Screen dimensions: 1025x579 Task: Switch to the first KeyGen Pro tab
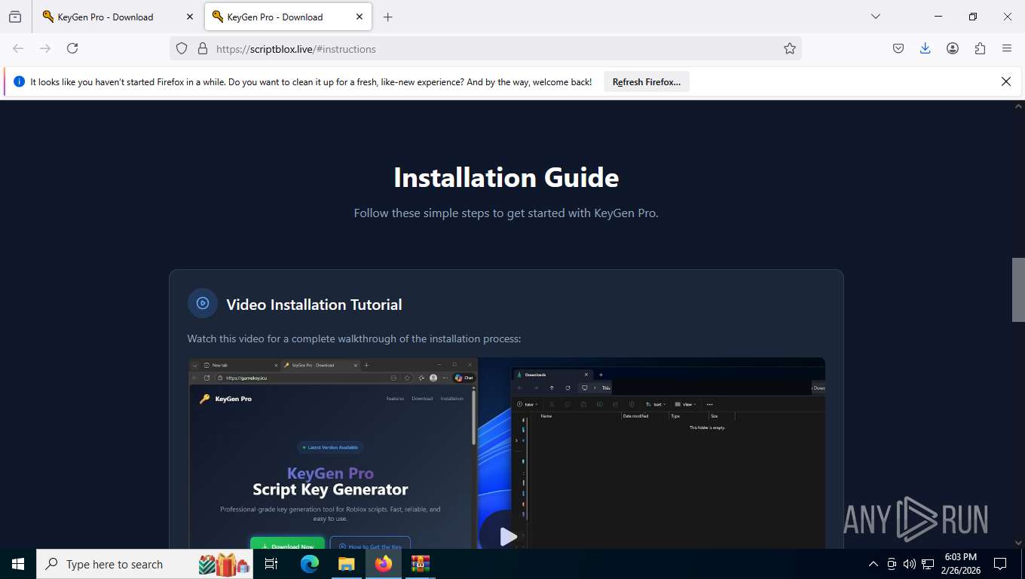click(117, 17)
